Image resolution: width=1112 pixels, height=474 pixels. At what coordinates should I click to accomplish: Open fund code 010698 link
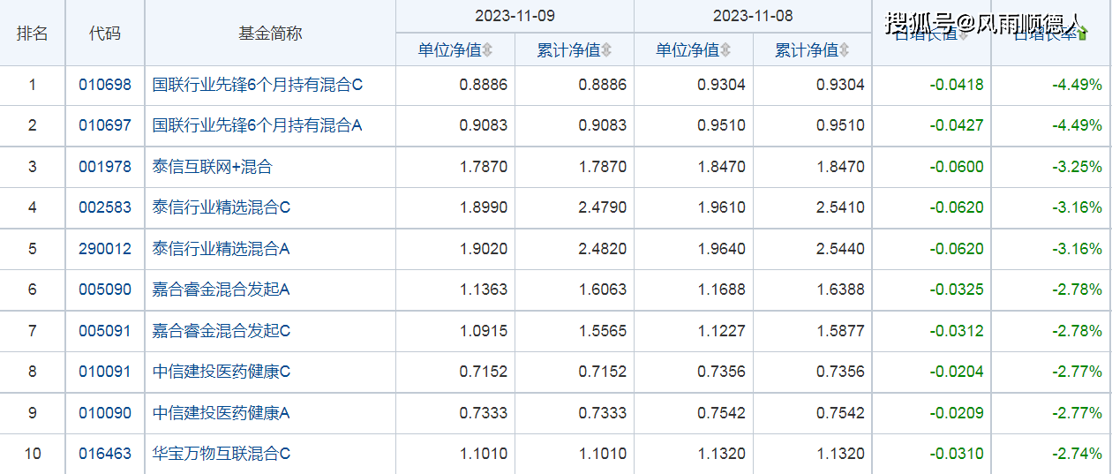105,86
